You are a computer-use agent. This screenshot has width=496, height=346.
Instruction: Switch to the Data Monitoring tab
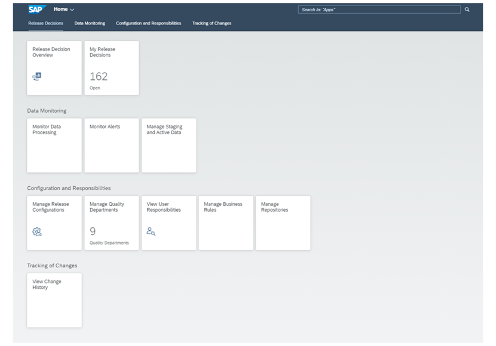pos(90,23)
